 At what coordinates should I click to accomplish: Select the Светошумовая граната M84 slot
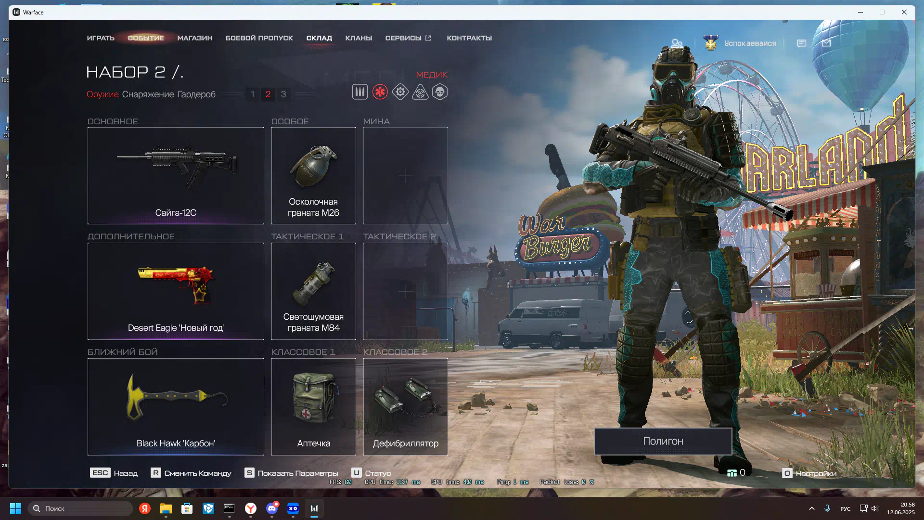pos(314,291)
